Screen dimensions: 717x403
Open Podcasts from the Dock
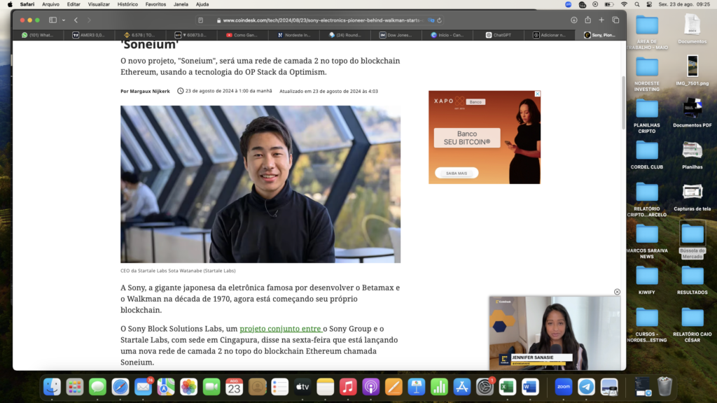(x=371, y=387)
